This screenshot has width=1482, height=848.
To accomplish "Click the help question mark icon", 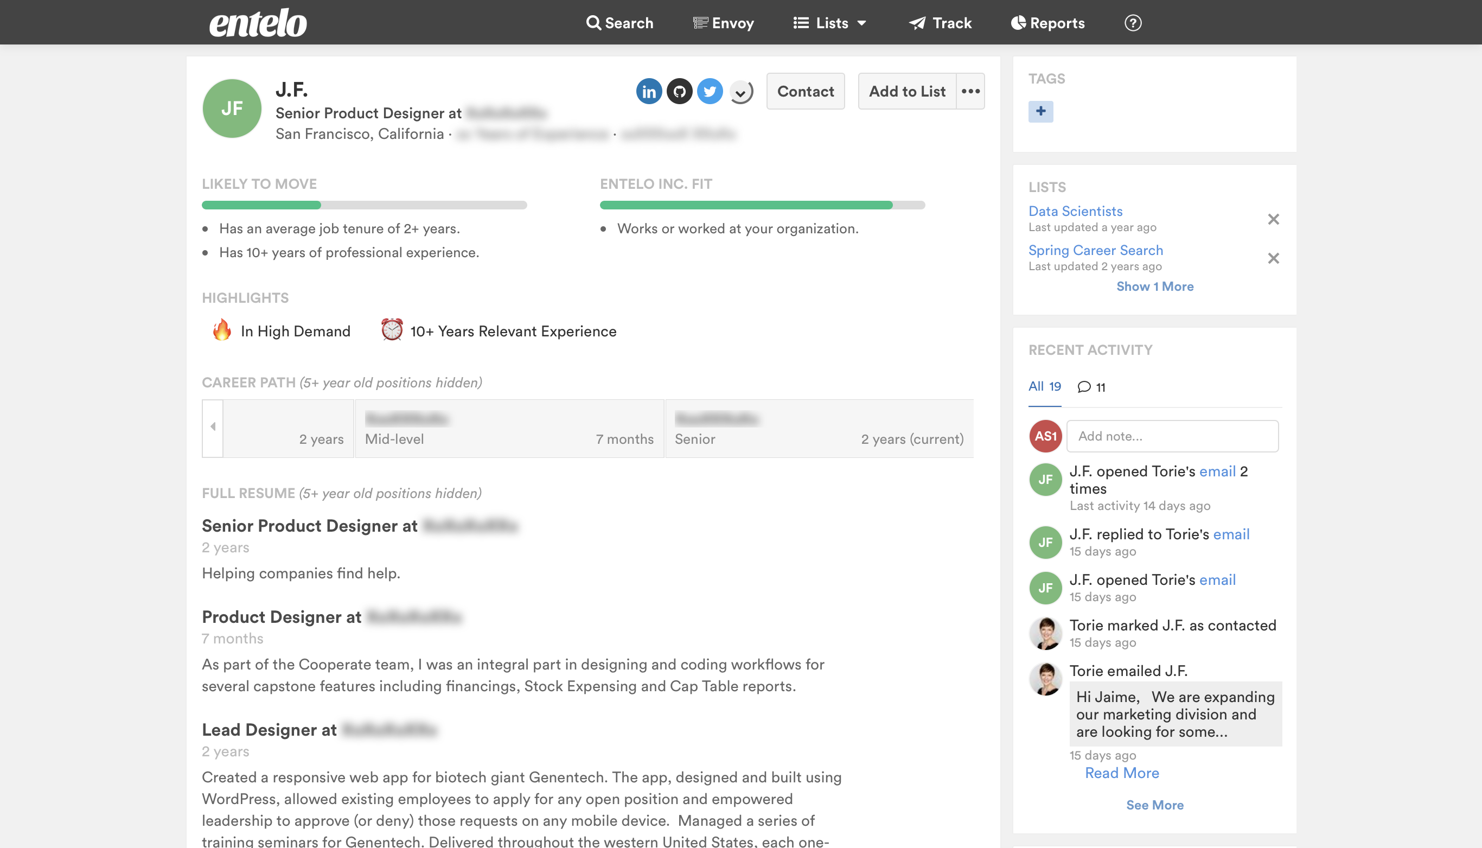I will tap(1133, 23).
